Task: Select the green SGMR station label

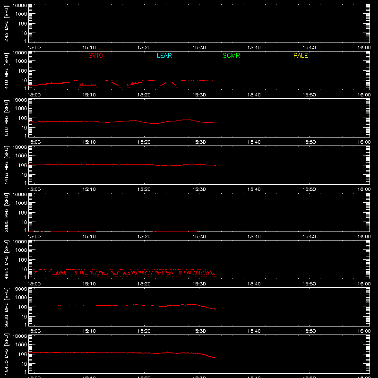Action: point(231,55)
